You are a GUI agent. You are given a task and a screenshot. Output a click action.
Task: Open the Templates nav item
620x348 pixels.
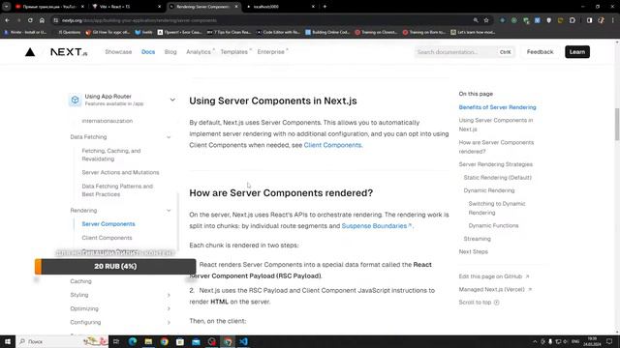click(235, 51)
